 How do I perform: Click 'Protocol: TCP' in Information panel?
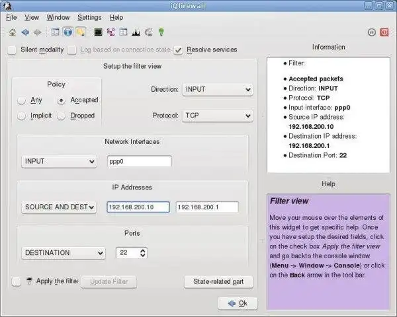coord(309,98)
